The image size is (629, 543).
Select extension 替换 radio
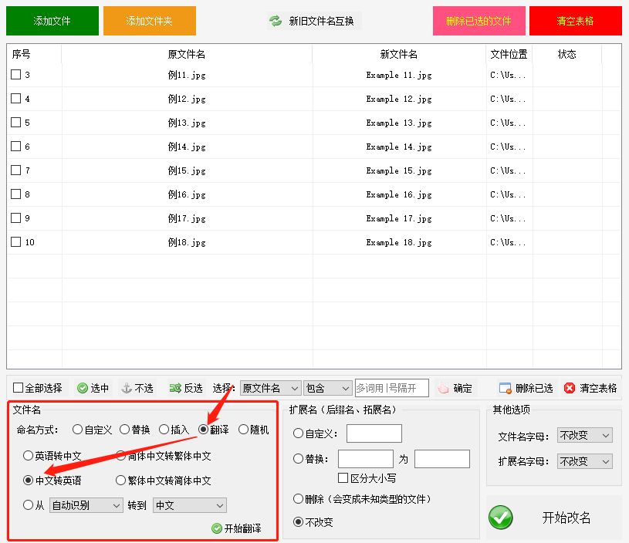tap(298, 459)
